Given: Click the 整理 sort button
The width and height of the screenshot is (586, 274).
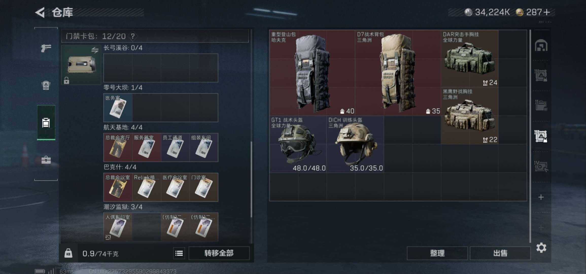Looking at the screenshot, I should click(x=437, y=253).
